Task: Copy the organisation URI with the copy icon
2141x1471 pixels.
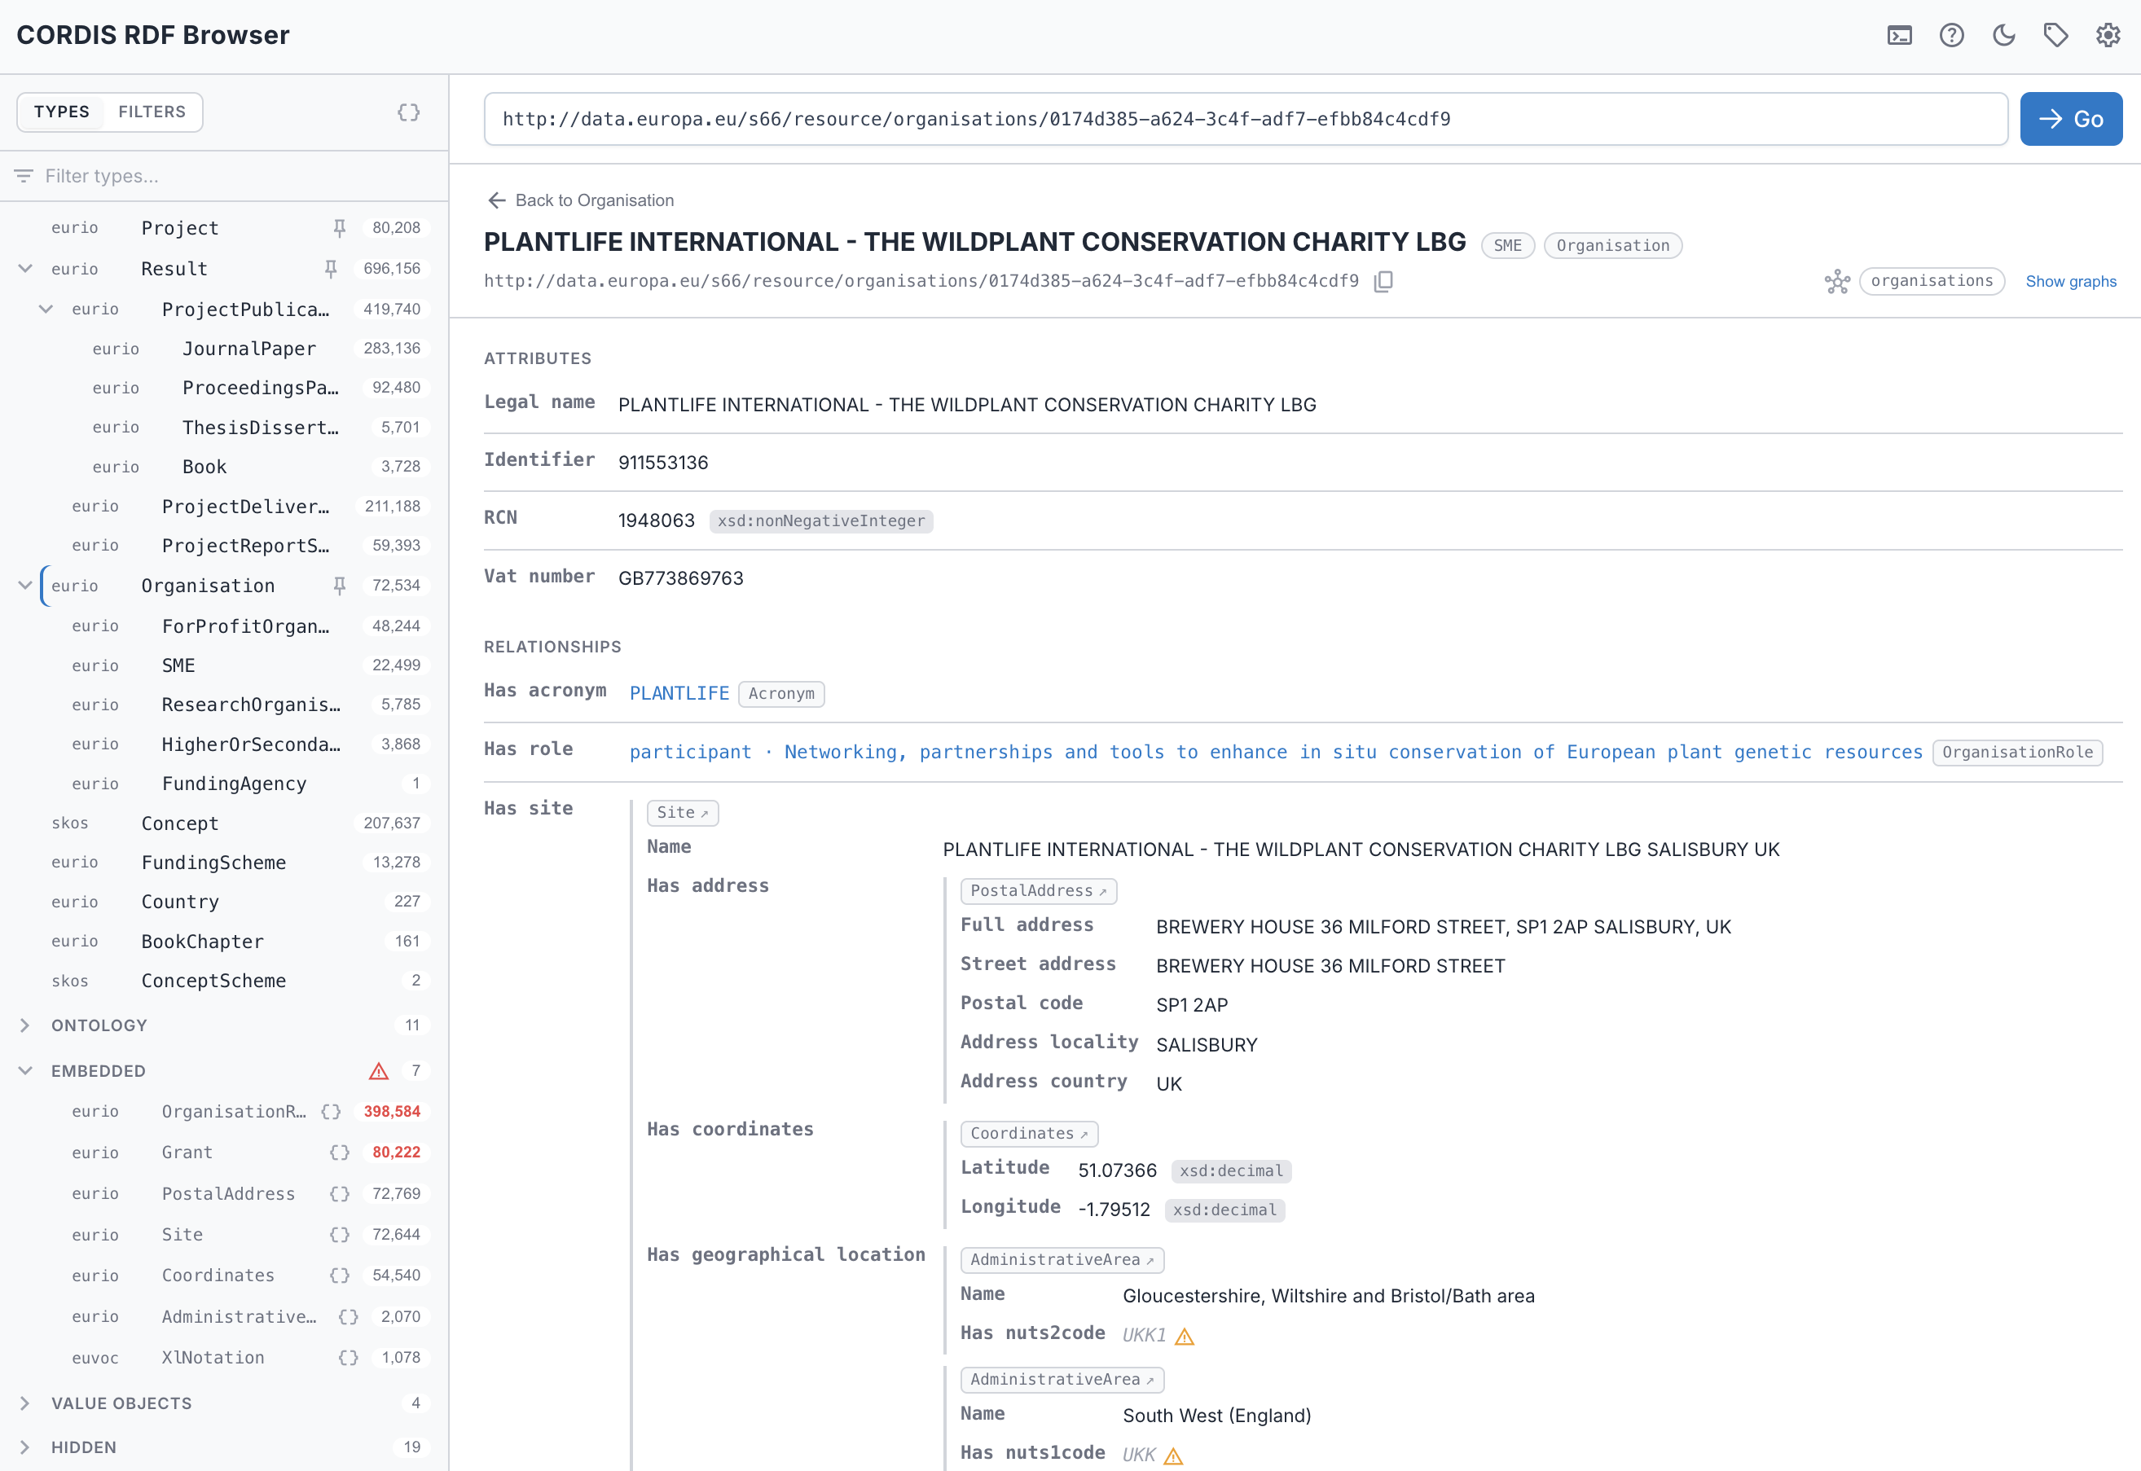Action: coord(1383,281)
